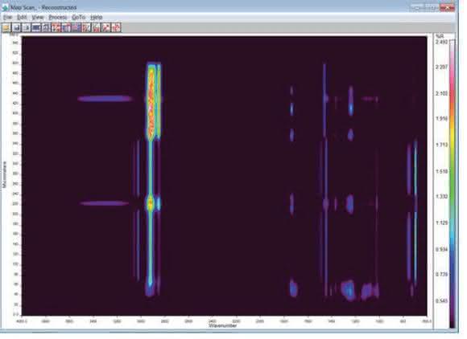Open the Process menu
This screenshot has height=339, width=467.
pyautogui.click(x=58, y=17)
